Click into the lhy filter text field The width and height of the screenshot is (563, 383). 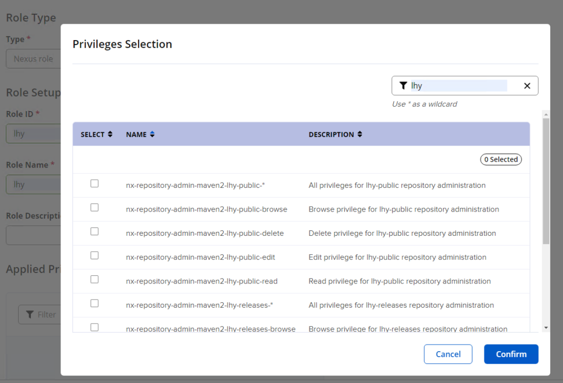click(x=459, y=86)
